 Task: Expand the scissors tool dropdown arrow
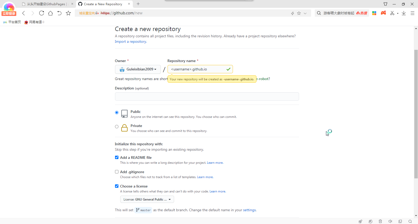(x=398, y=13)
